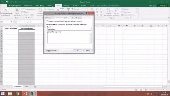Select cell Województwo header
This screenshot has width=170, height=96.
[x=27, y=29]
